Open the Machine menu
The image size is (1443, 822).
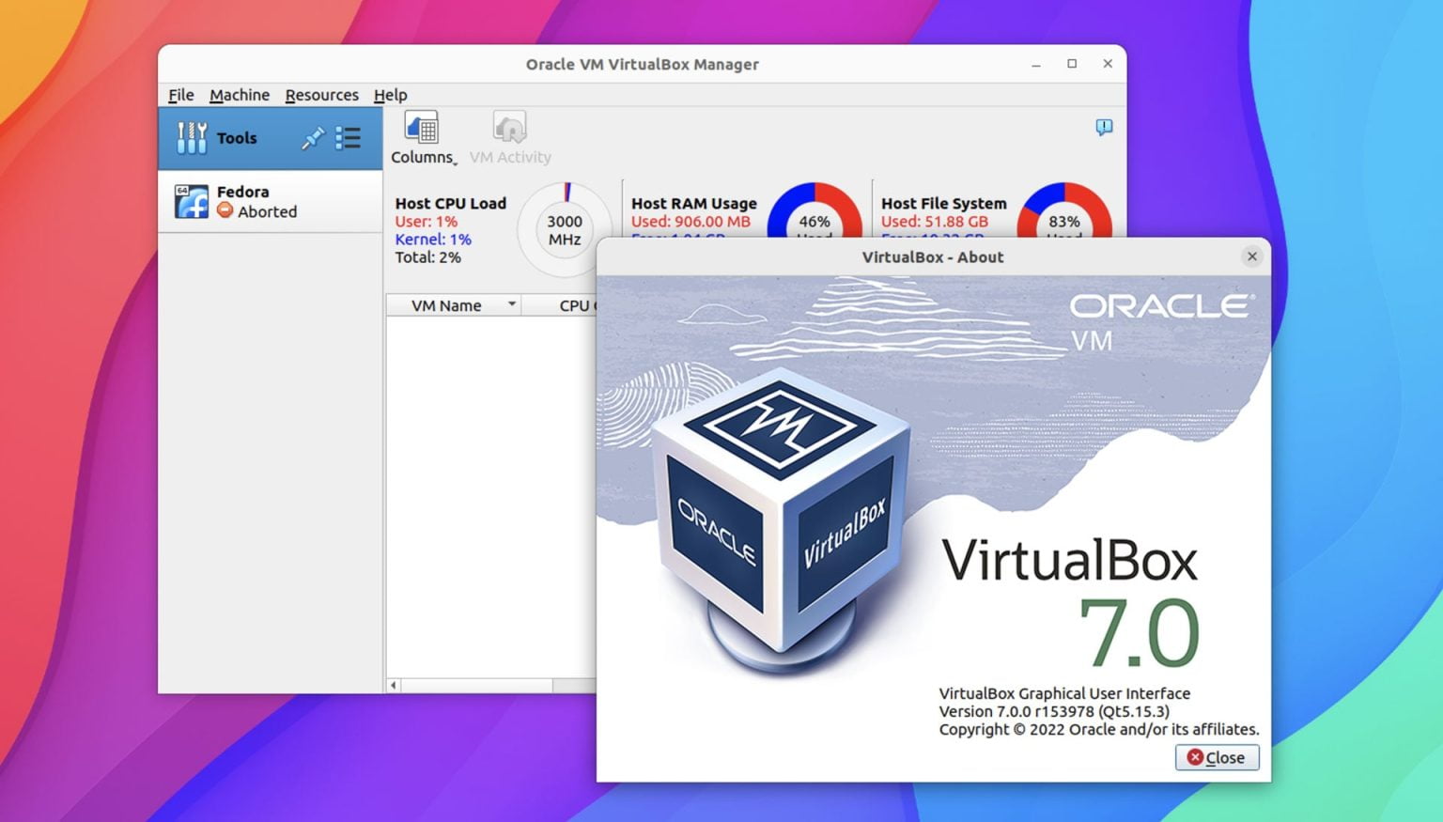(240, 95)
